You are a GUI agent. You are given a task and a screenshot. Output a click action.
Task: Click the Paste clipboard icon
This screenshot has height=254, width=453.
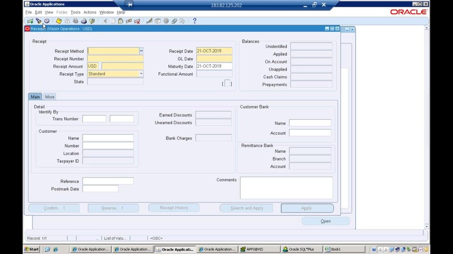[x=121, y=21]
